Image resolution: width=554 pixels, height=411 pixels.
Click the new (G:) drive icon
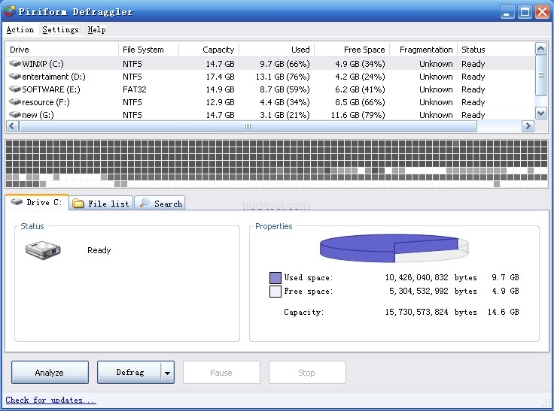pos(15,114)
